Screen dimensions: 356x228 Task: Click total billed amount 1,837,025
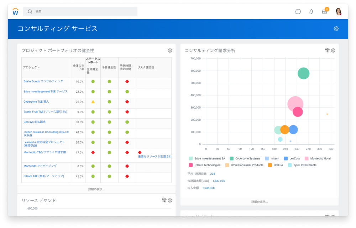coord(219,181)
